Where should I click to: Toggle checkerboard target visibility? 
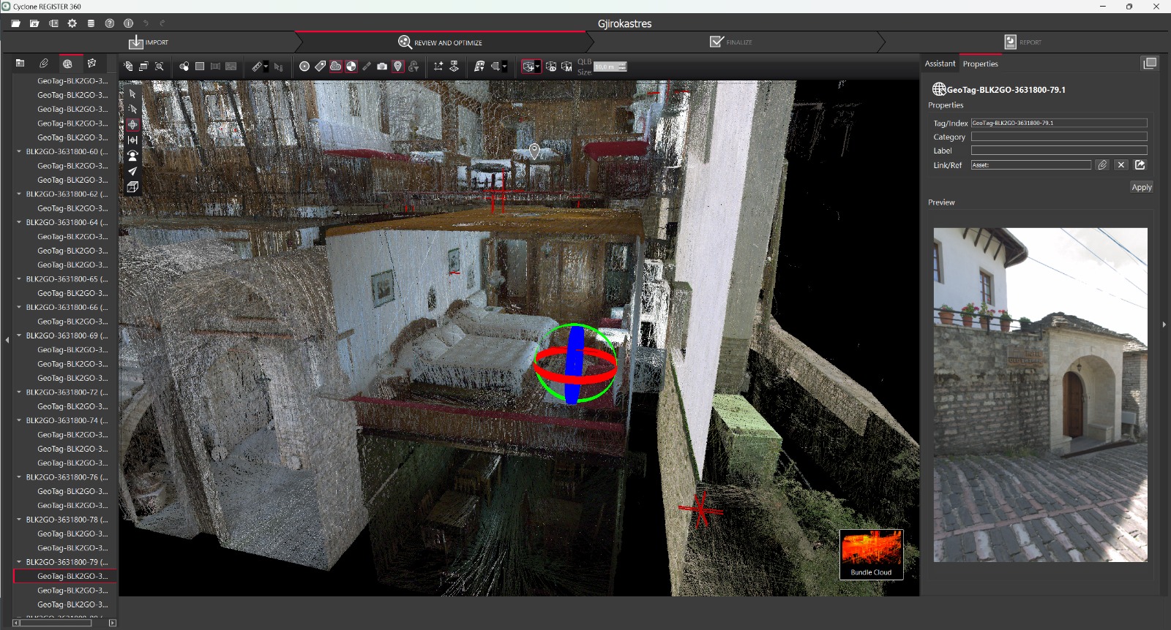click(351, 67)
